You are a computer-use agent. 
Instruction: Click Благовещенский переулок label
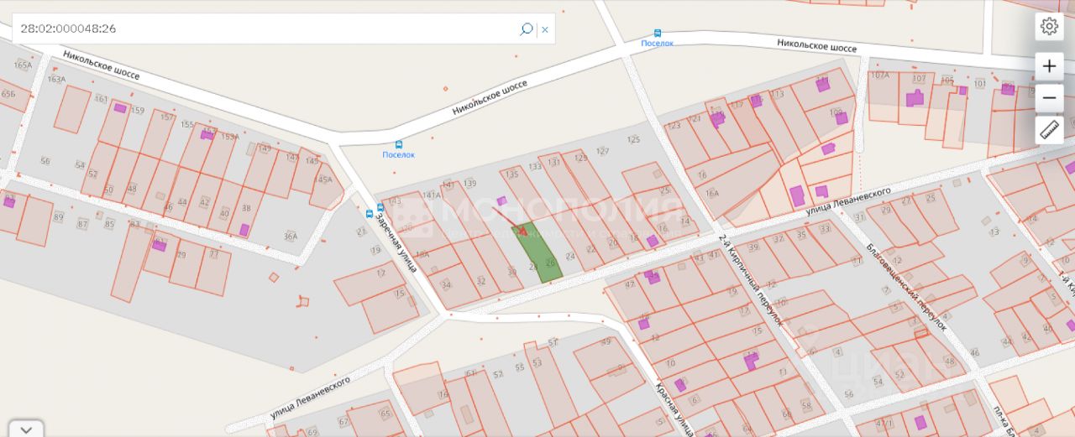click(907, 289)
